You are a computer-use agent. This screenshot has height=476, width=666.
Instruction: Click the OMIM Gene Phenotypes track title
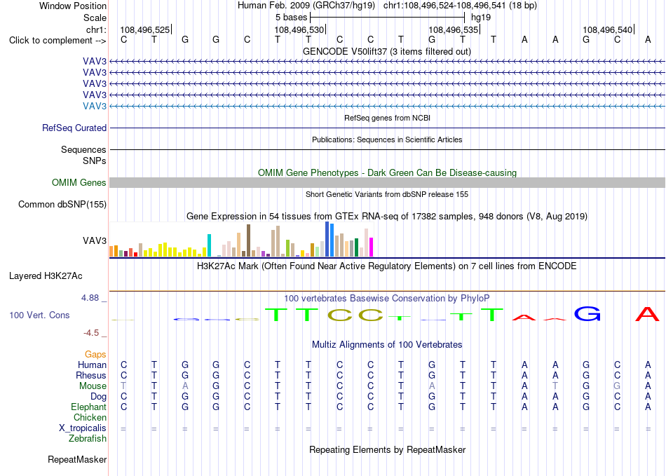pyautogui.click(x=387, y=173)
